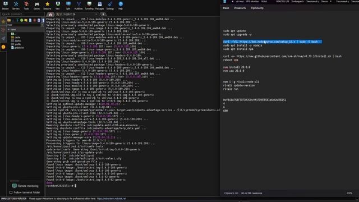Click the 'rivalz update-version' line

tap(239, 85)
